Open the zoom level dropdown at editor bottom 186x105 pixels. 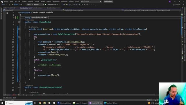[6, 95]
